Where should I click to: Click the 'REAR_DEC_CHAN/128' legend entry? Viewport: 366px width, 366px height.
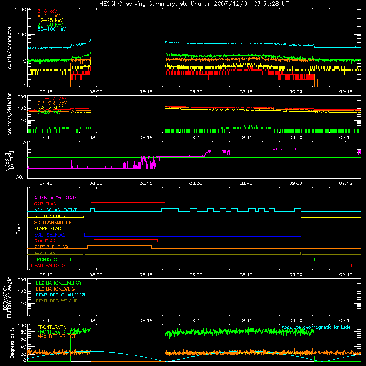point(60,295)
